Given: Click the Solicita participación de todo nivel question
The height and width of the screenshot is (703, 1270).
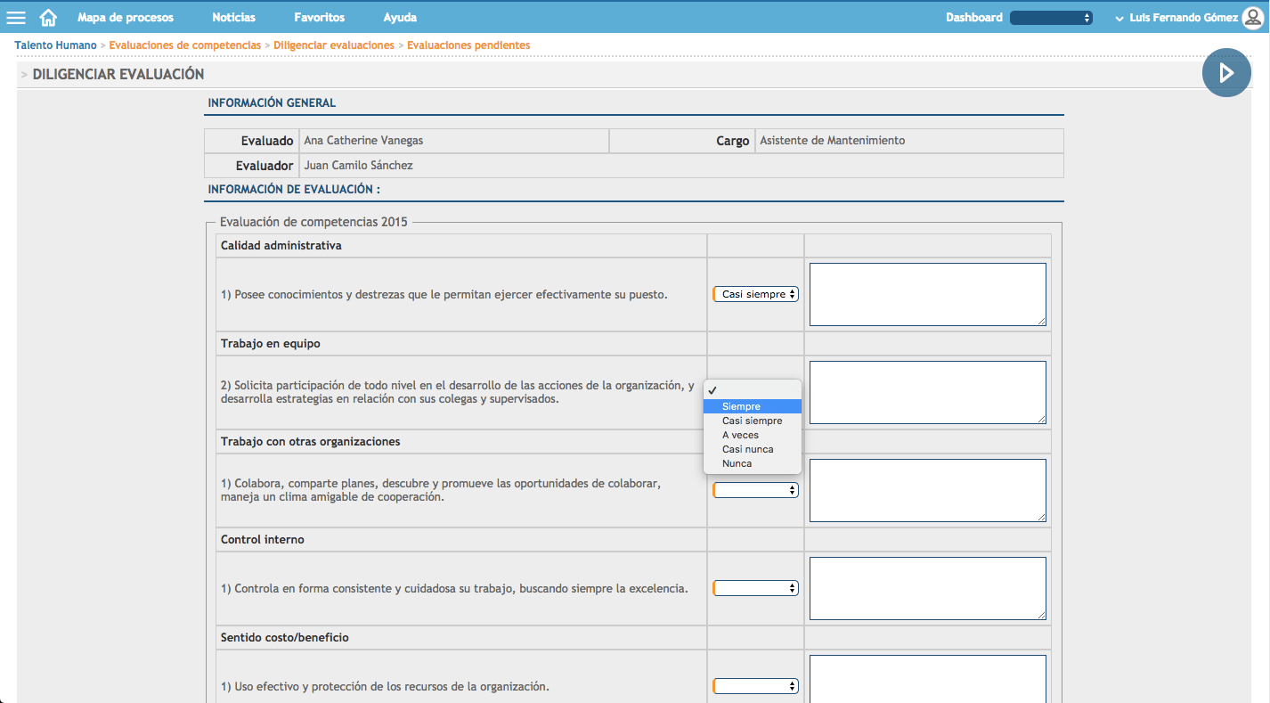Looking at the screenshot, I should point(458,392).
